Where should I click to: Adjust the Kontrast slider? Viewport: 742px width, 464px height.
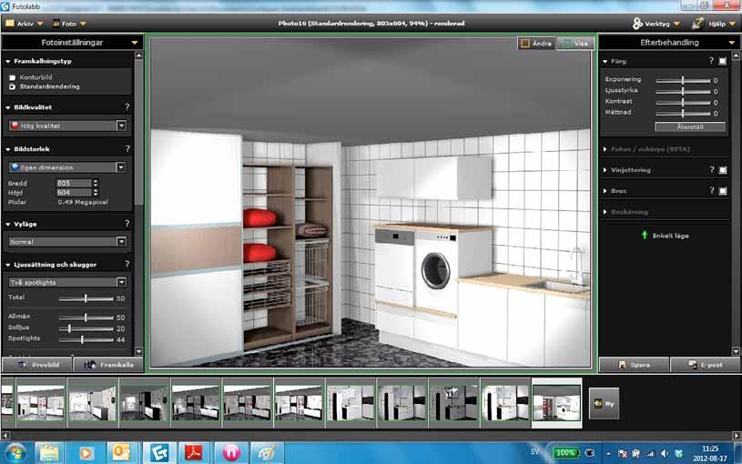[x=683, y=102]
